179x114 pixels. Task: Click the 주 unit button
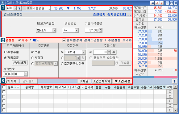coord(114,52)
